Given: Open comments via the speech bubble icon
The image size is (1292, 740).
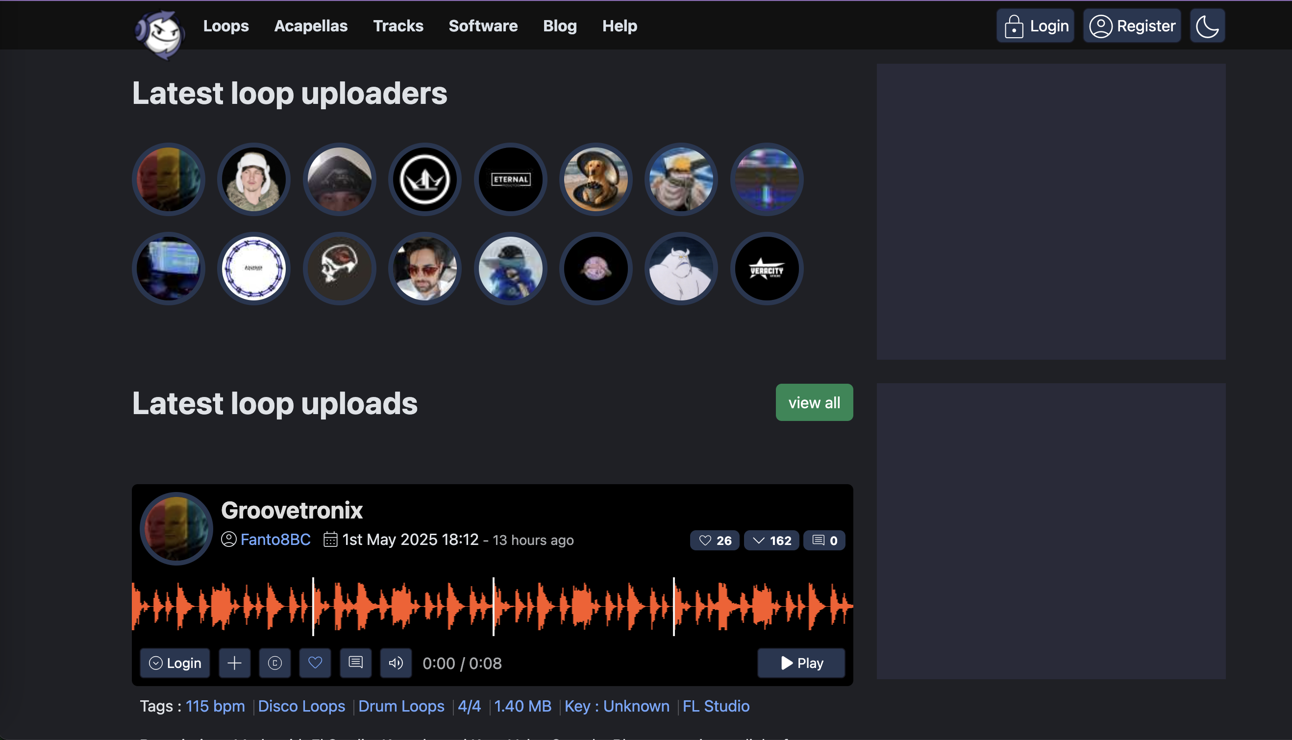Looking at the screenshot, I should tap(355, 663).
